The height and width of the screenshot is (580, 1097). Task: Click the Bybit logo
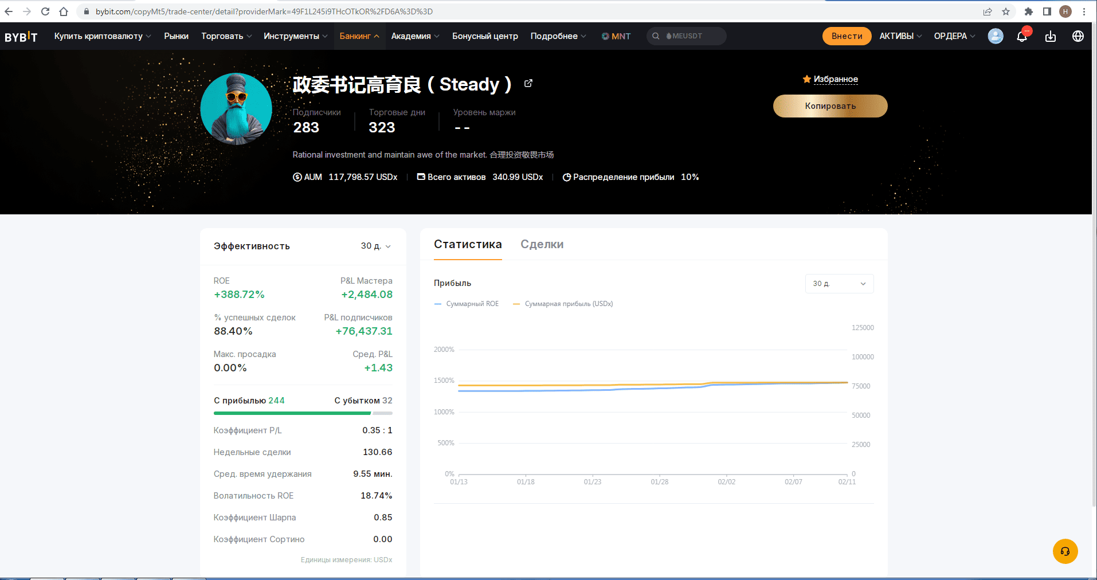pyautogui.click(x=21, y=37)
